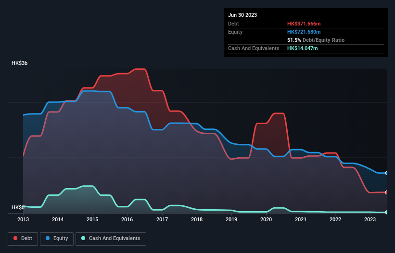The width and height of the screenshot is (395, 253).
Task: Click the 2022 x-axis label
Action: (x=335, y=219)
